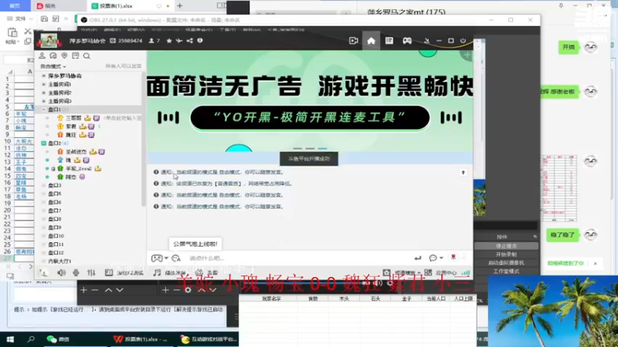Click 启动虚拟摄像机 in OBS controls
This screenshot has width=618, height=347.
(506, 263)
